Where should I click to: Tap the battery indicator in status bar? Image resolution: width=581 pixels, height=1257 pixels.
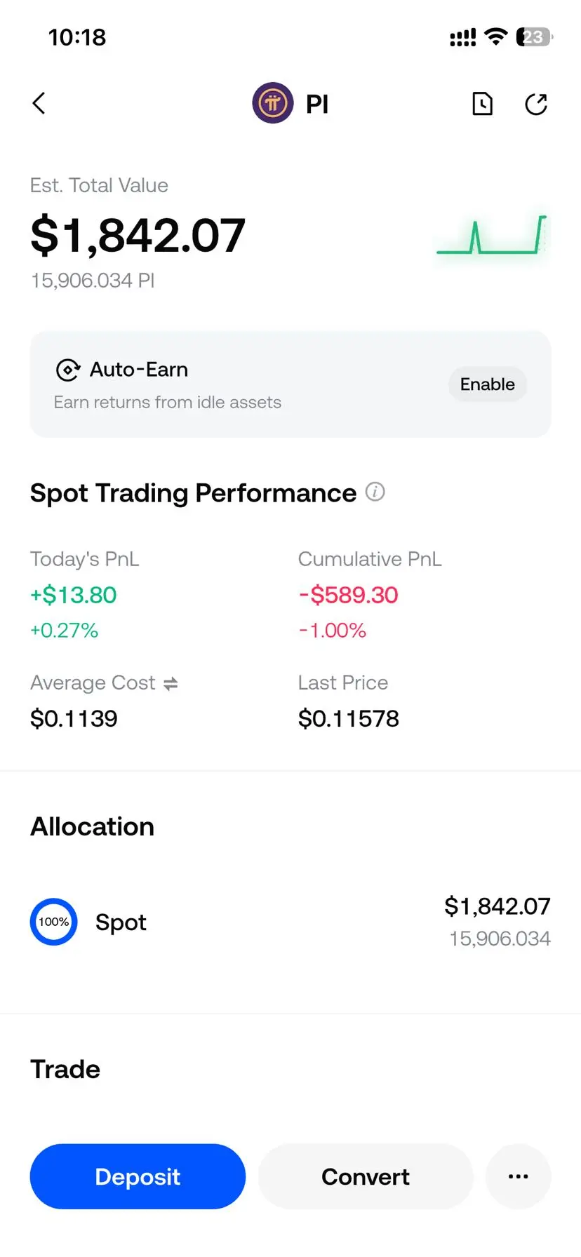(534, 37)
